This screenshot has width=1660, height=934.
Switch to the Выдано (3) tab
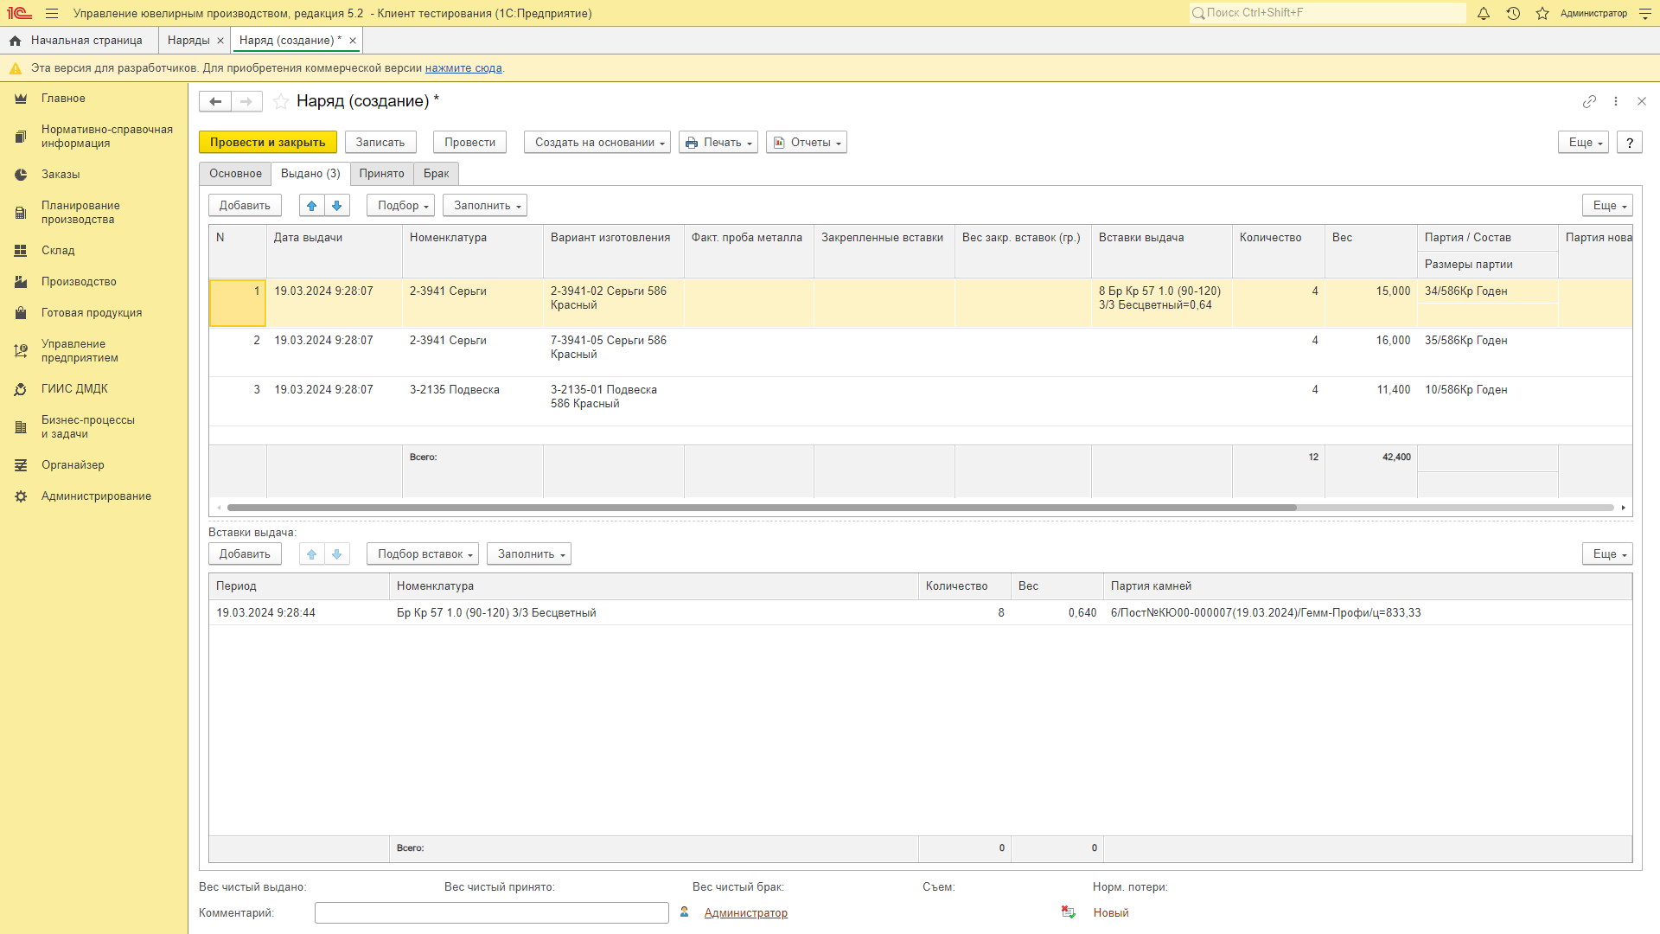pyautogui.click(x=310, y=174)
